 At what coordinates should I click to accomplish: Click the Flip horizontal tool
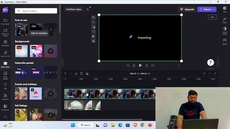(x=93, y=36)
